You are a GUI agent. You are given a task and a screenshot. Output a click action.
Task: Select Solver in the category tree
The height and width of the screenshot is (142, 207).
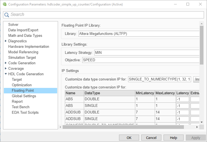coord(13,25)
